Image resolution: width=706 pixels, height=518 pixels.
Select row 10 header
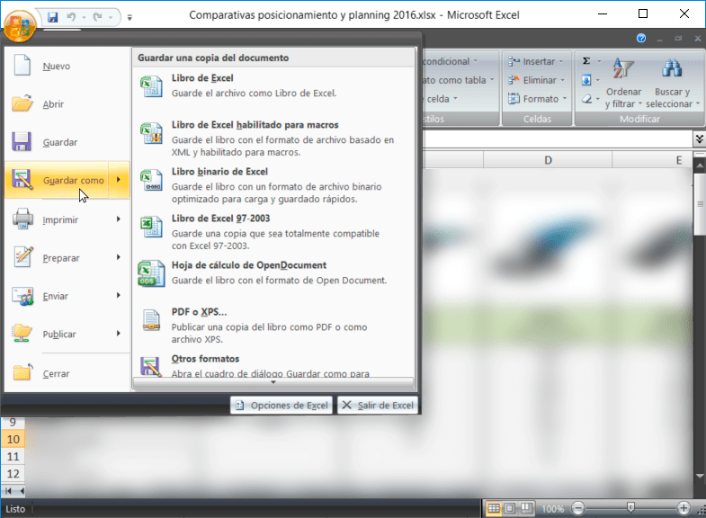point(13,439)
